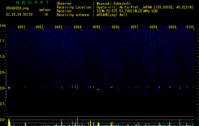The width and height of the screenshot is (199, 126).
Task: Click the 0.6 kHz axis label
Action: click(x=3, y=120)
